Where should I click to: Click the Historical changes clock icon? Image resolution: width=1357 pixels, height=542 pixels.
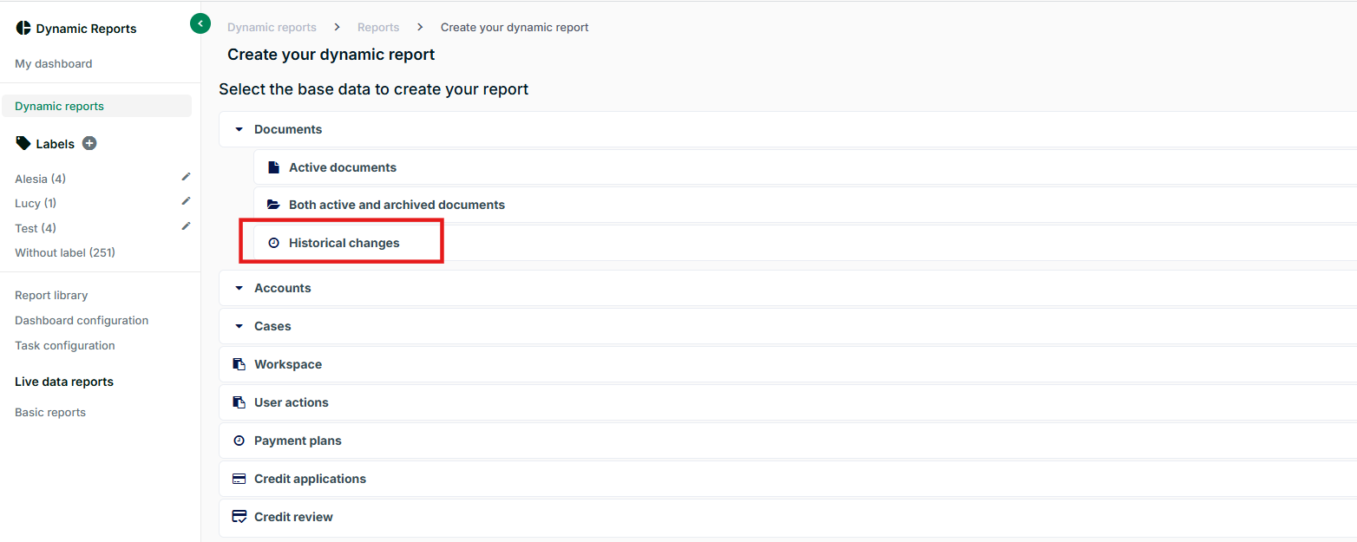[x=274, y=243]
